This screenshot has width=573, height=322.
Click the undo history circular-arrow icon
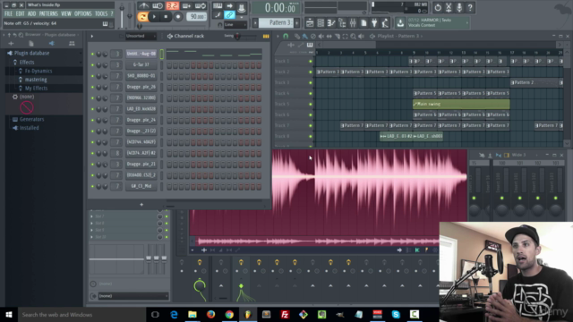438,7
